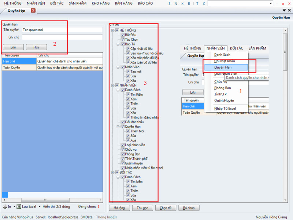Viewport: 293px width, 220px height.
Task: Click the Lưu Excel spreadsheet icon
Action: click(19, 206)
